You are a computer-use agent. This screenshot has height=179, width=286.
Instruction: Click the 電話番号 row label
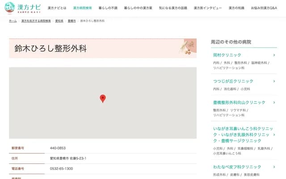[x=18, y=169]
